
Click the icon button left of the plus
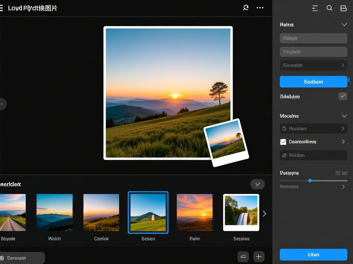[243, 257]
